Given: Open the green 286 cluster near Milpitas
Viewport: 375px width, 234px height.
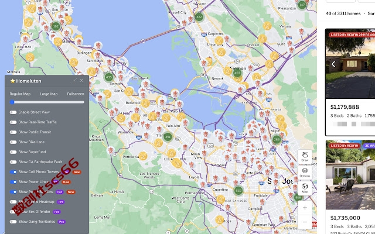Looking at the screenshot, I should pos(277,140).
